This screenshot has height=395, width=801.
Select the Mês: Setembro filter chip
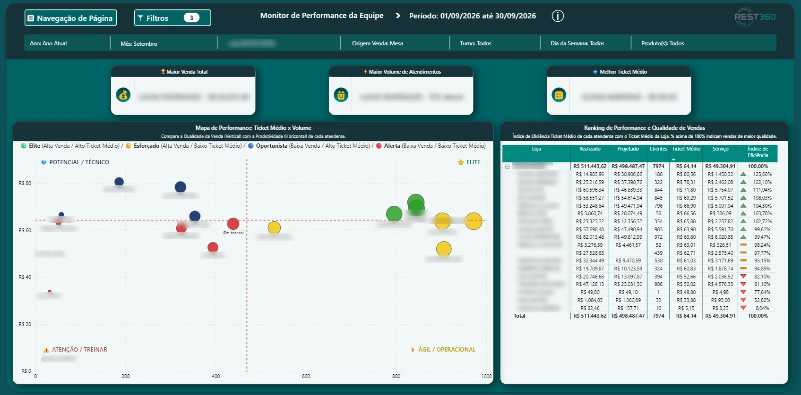pos(164,43)
